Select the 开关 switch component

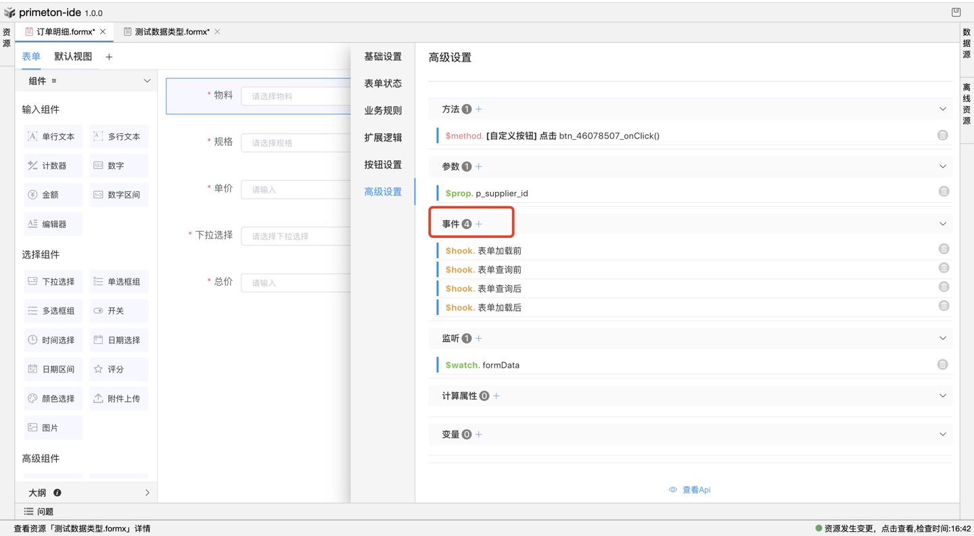118,311
